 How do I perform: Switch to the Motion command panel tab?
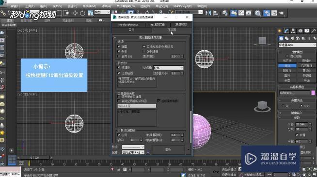click(x=300, y=31)
